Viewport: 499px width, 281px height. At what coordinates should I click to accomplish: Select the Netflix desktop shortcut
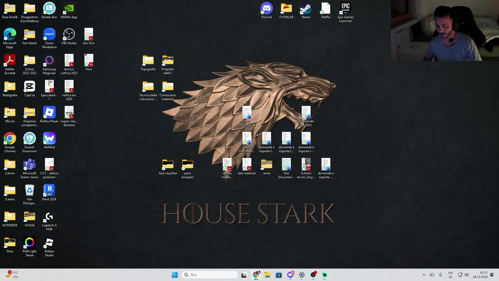326,11
